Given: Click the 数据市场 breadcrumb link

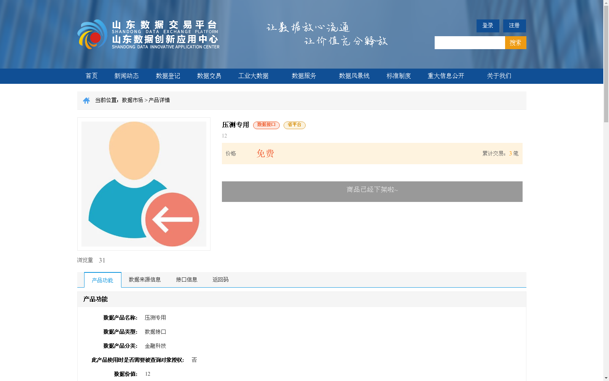Looking at the screenshot, I should [132, 100].
